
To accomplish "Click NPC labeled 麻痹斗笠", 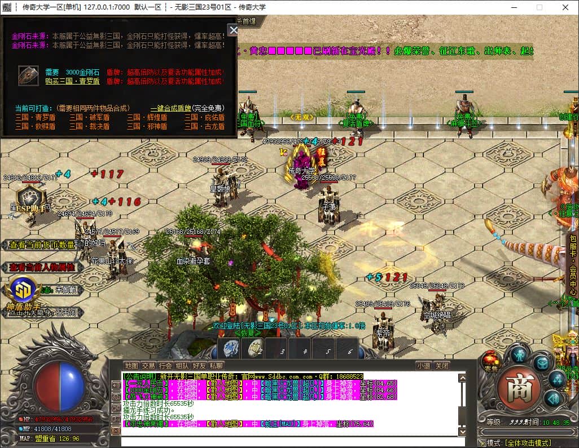I will point(464,115).
